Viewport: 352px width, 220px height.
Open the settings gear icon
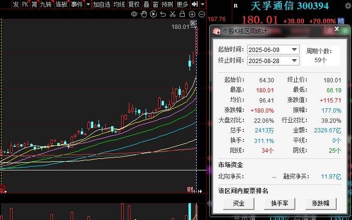pyautogui.click(x=348, y=6)
